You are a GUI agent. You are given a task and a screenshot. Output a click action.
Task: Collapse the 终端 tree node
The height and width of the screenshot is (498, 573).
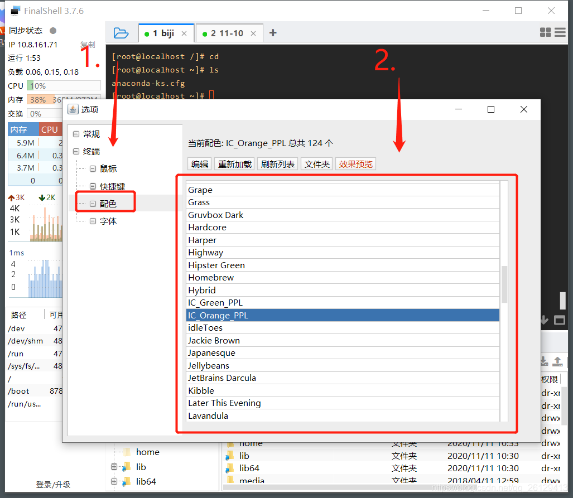(76, 151)
